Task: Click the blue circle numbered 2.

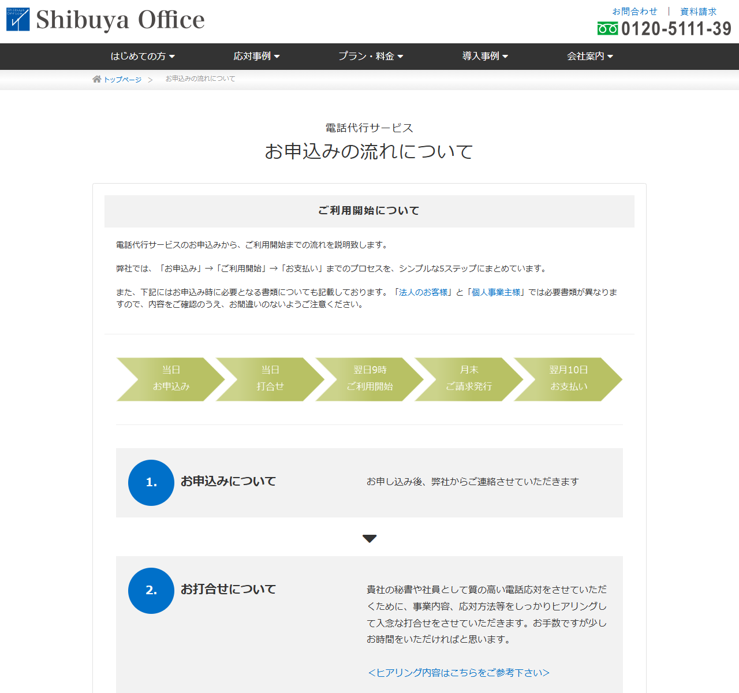Action: coord(151,591)
